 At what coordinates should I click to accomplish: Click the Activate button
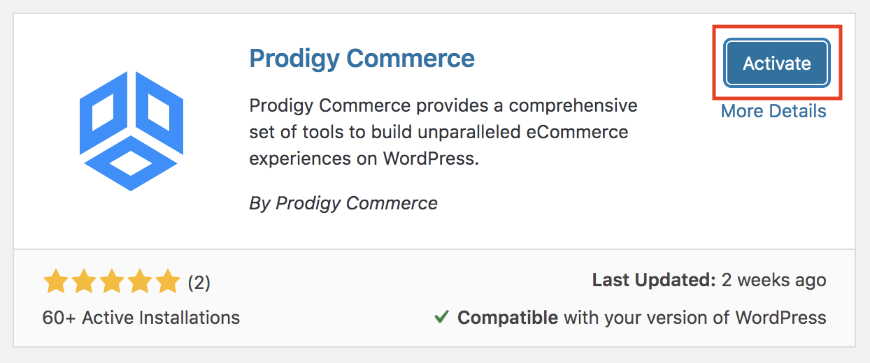click(777, 64)
